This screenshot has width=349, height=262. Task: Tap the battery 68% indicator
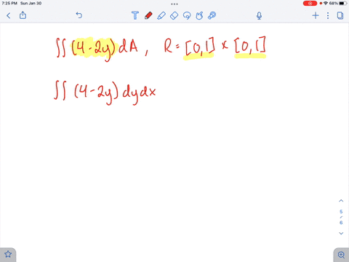[338, 4]
